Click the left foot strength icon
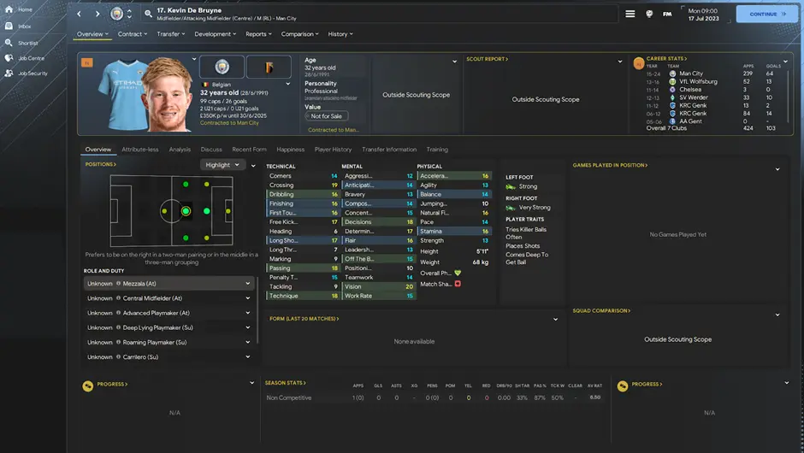The image size is (804, 453). tap(510, 186)
